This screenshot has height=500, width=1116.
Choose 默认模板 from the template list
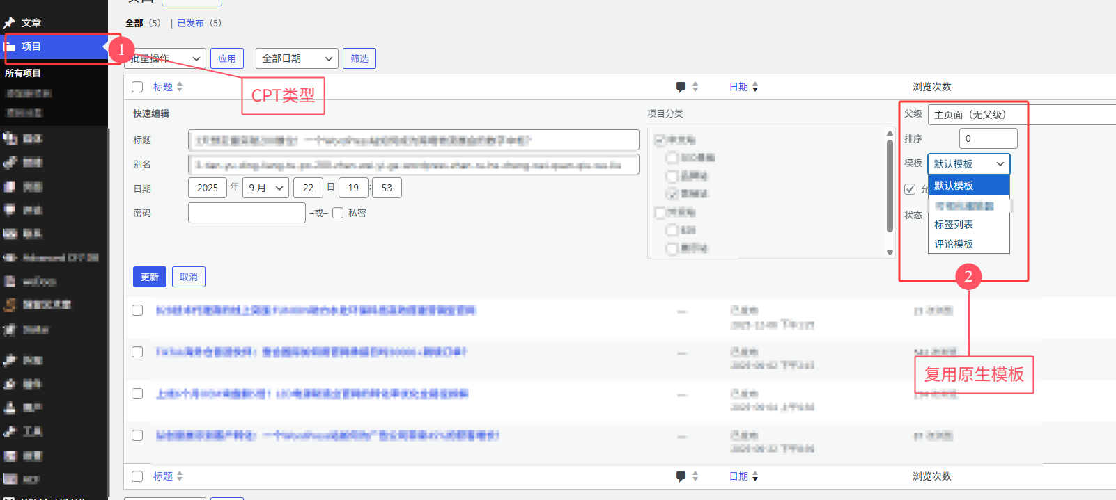[x=968, y=186]
